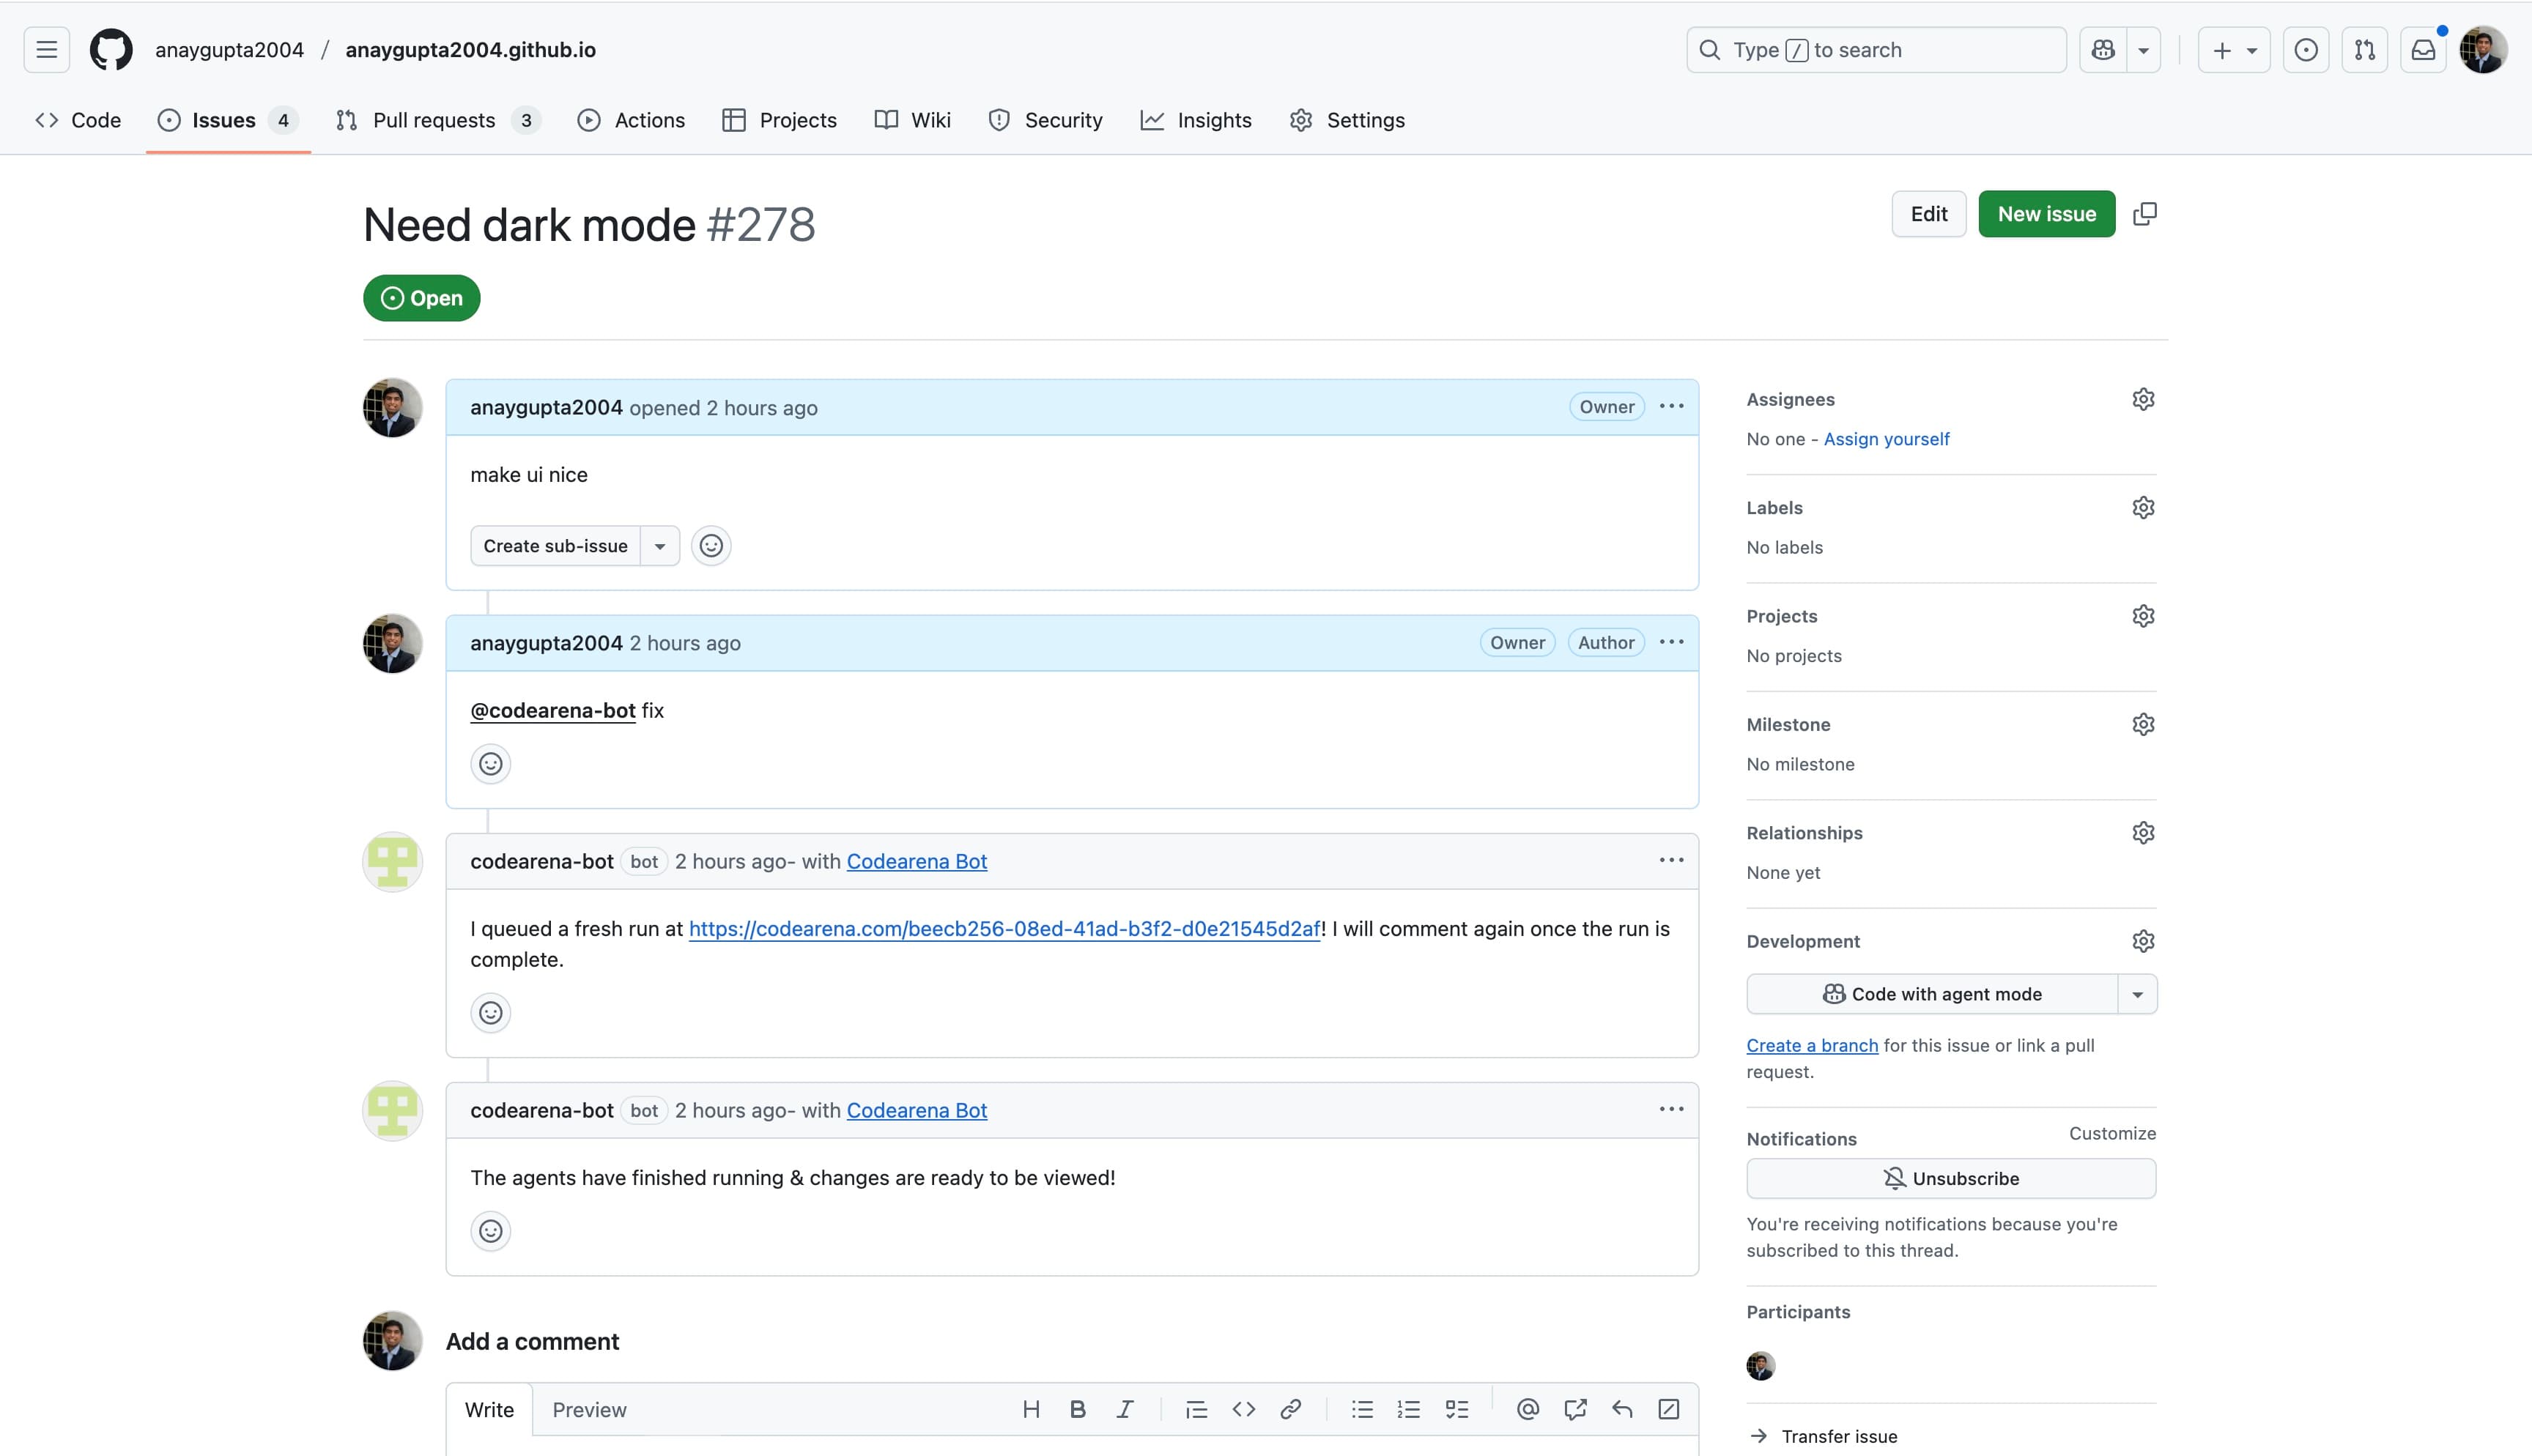Open the Pull requests tab

pos(434,119)
